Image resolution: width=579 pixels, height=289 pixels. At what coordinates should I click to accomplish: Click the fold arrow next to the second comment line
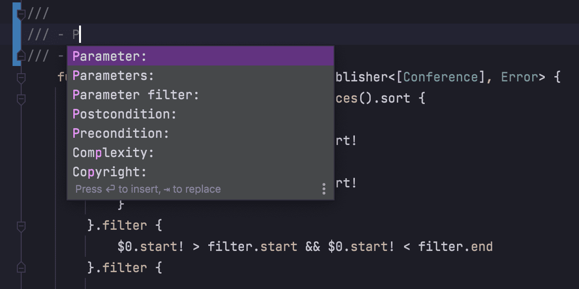coord(20,56)
